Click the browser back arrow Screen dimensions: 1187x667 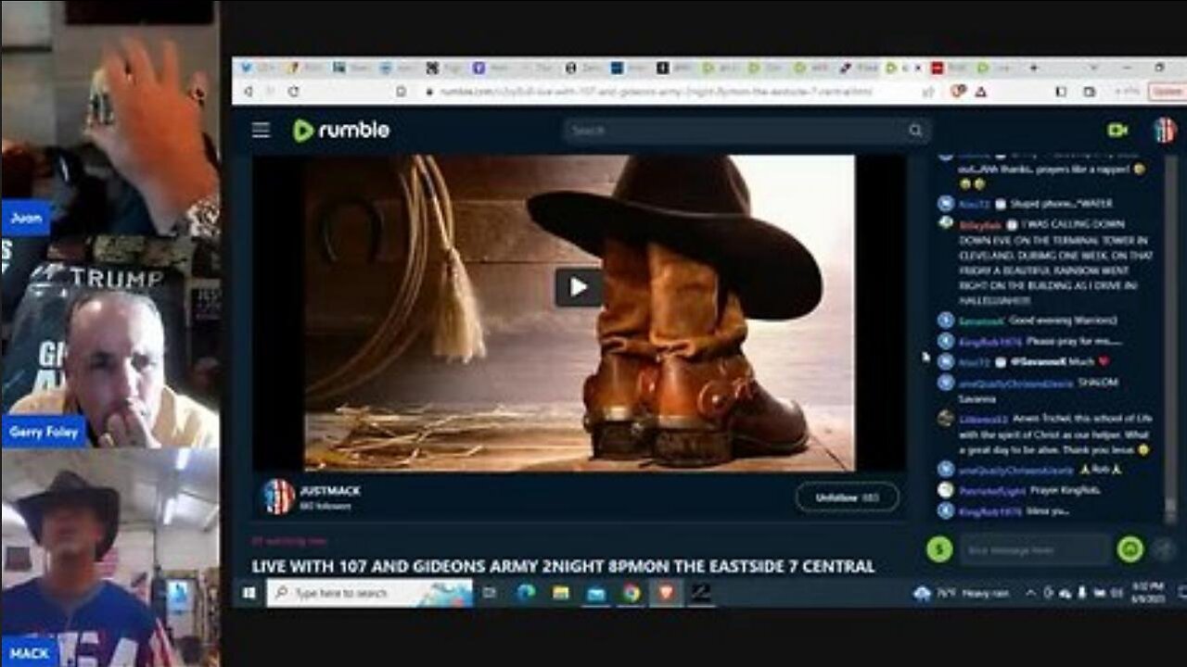(248, 92)
